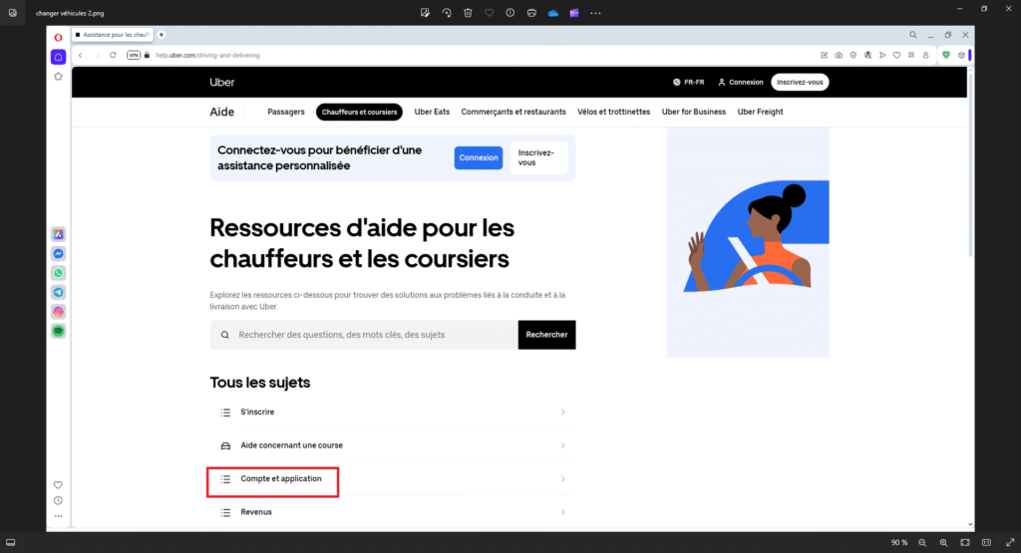Click the Rechercher search input field

[364, 335]
